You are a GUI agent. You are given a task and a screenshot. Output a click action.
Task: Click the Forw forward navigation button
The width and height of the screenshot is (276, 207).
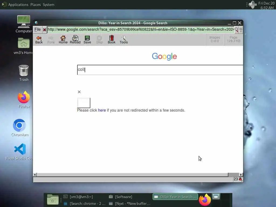click(x=51, y=40)
